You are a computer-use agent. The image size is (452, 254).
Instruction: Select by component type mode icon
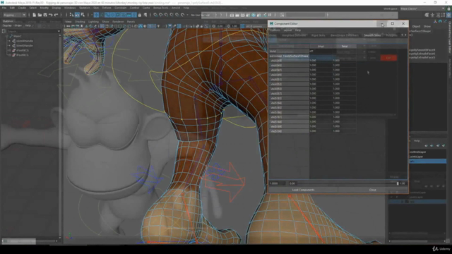click(83, 15)
